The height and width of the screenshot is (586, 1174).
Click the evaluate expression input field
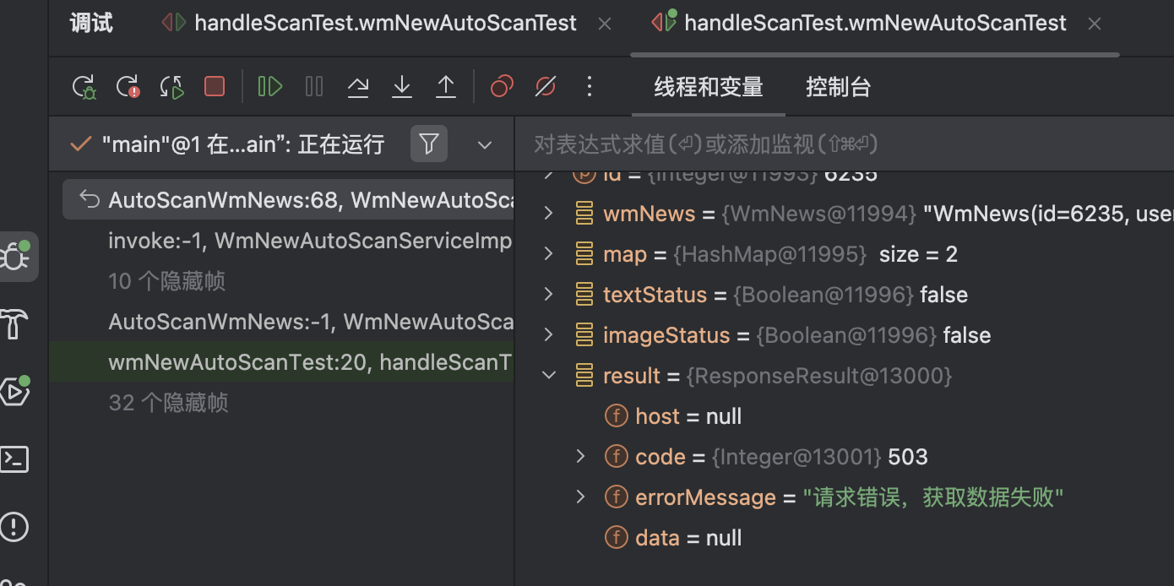click(844, 144)
